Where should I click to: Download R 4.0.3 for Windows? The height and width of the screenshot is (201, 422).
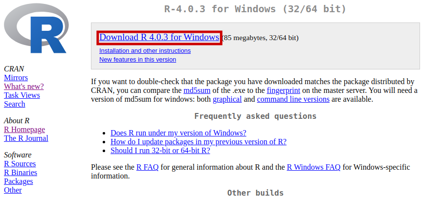click(159, 37)
